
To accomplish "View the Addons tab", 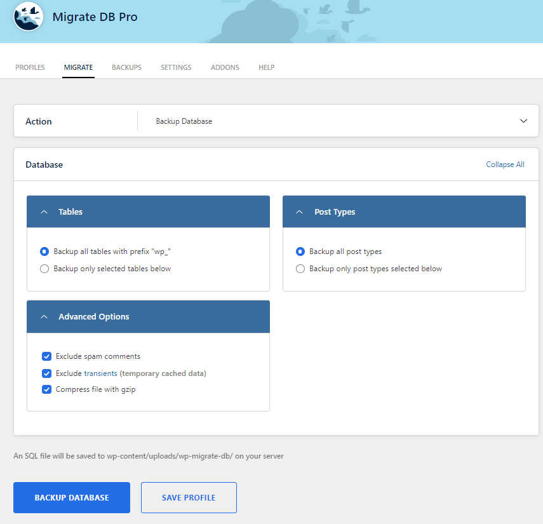I will point(225,67).
